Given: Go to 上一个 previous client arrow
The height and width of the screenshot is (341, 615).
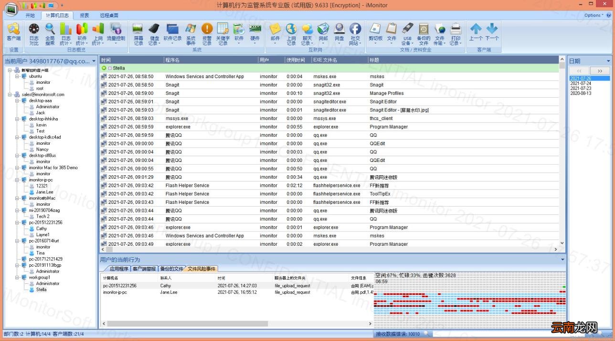Looking at the screenshot, I should (x=476, y=32).
